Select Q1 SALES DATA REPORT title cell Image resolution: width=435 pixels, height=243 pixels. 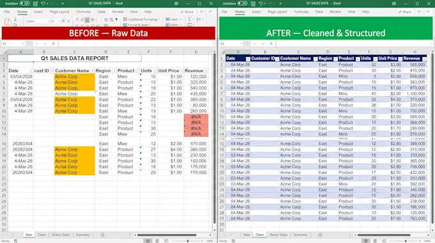[75, 58]
